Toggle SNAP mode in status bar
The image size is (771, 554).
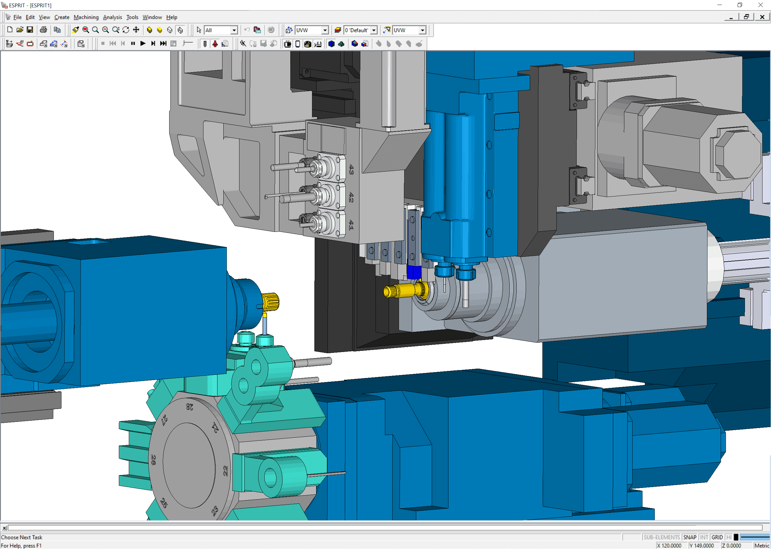point(689,537)
